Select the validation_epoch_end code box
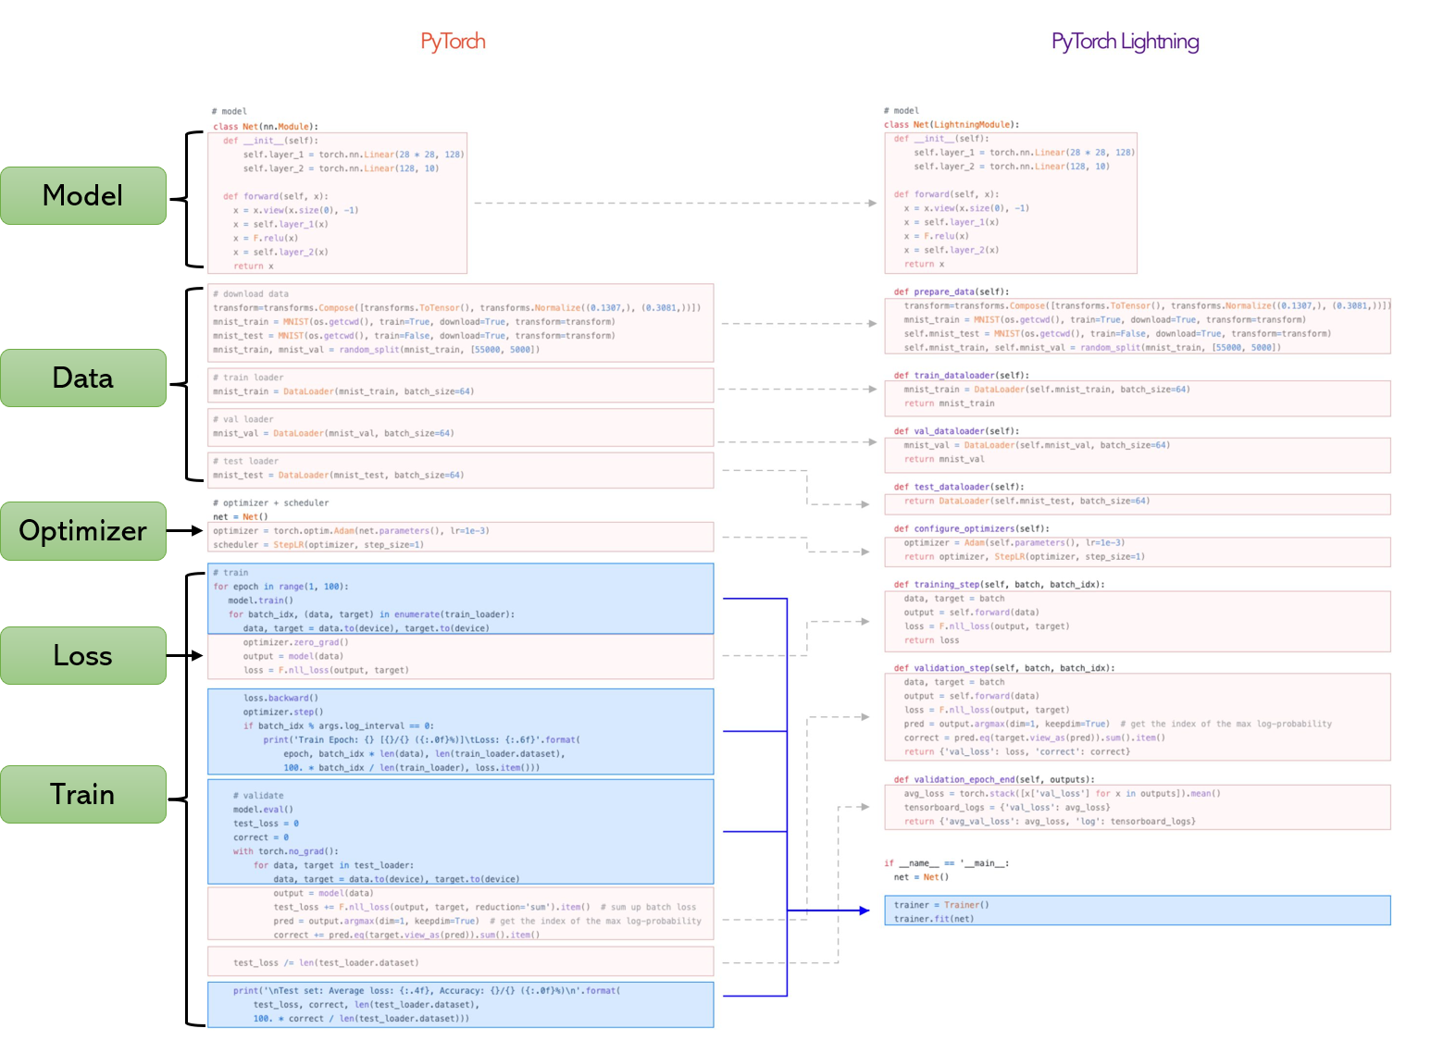This screenshot has width=1431, height=1041. [1137, 807]
